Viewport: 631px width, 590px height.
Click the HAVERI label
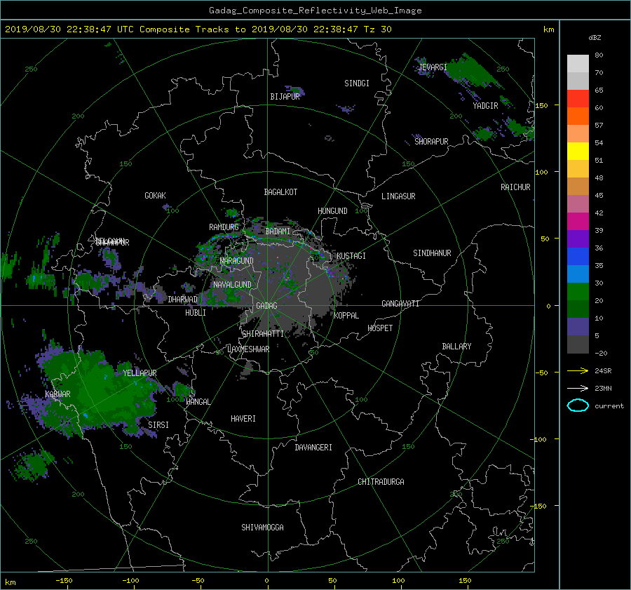point(243,419)
